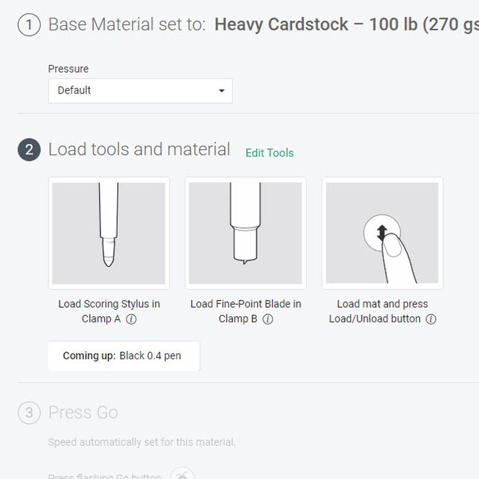
Task: Click the info icon beside Clamp B
Action: 268,319
